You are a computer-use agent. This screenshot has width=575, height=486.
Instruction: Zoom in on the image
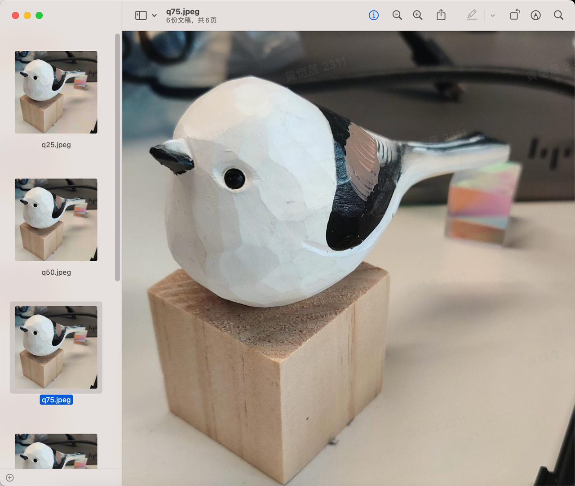point(418,15)
